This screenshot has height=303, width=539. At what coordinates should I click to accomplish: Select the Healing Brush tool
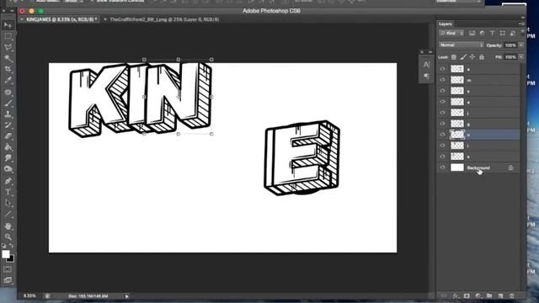[x=8, y=92]
